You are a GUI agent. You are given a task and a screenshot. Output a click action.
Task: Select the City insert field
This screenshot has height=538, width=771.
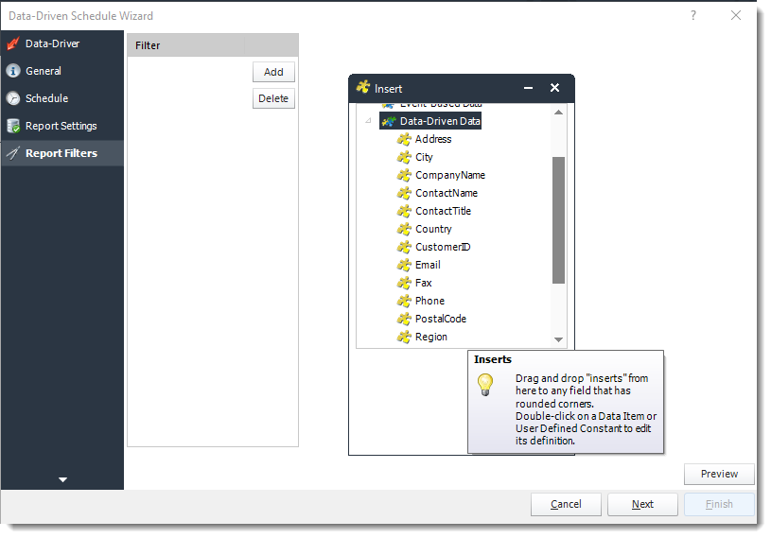pyautogui.click(x=424, y=157)
